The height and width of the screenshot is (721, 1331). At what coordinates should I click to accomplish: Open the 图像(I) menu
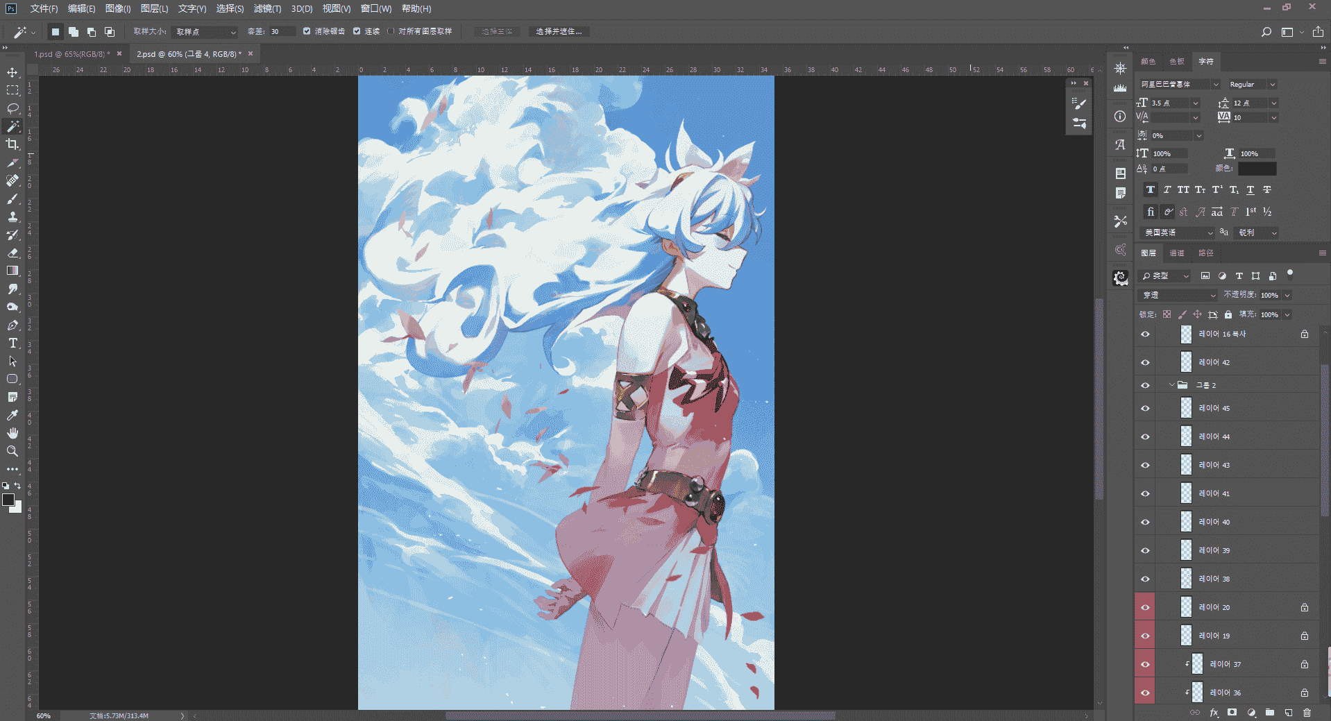click(118, 9)
